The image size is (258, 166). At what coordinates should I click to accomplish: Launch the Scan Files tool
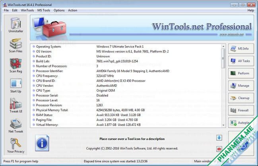coord(16,46)
